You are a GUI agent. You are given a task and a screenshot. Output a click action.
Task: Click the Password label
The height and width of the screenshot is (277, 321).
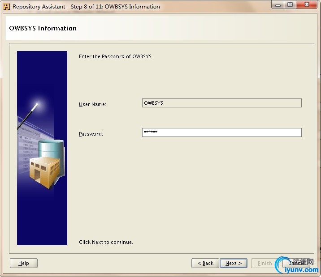[91, 134]
